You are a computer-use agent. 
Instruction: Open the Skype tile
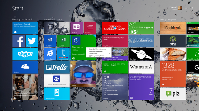coord(25,54)
